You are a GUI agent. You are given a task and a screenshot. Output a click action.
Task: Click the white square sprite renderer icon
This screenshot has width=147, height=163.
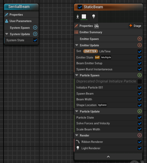(84, 17)
